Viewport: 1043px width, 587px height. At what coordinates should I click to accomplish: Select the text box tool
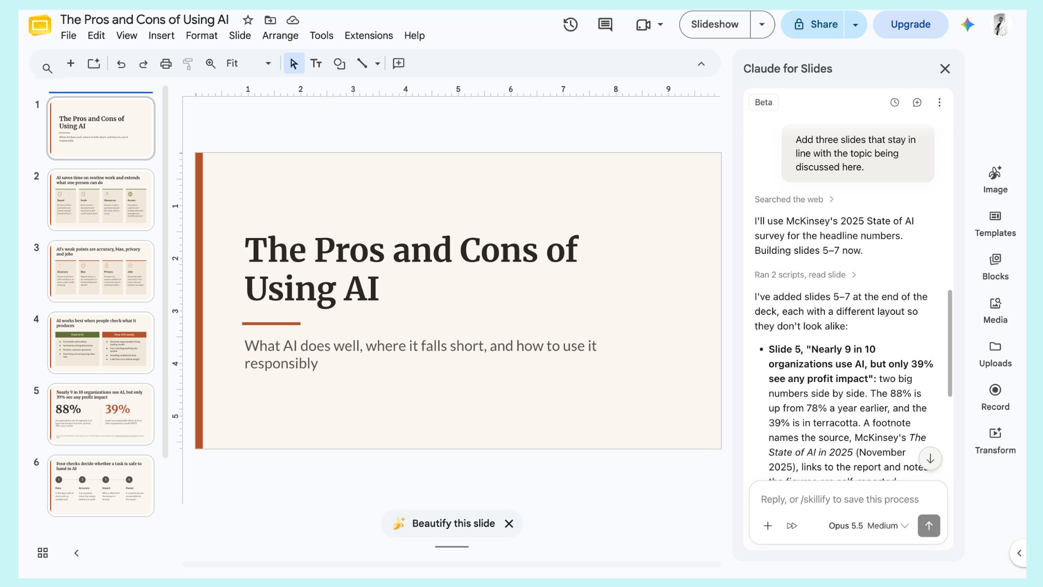316,64
